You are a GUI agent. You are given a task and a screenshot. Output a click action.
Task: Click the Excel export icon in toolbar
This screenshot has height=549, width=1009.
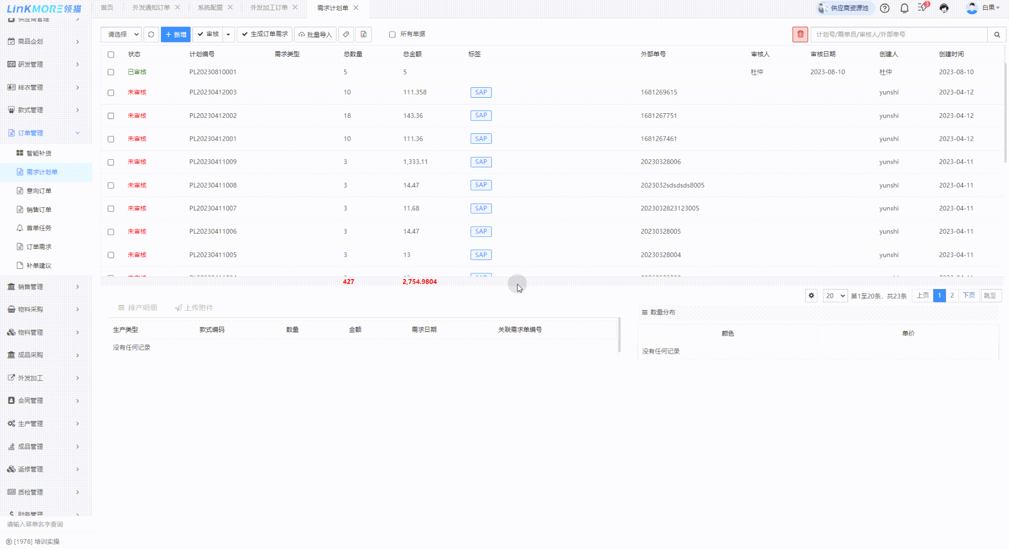pyautogui.click(x=364, y=35)
